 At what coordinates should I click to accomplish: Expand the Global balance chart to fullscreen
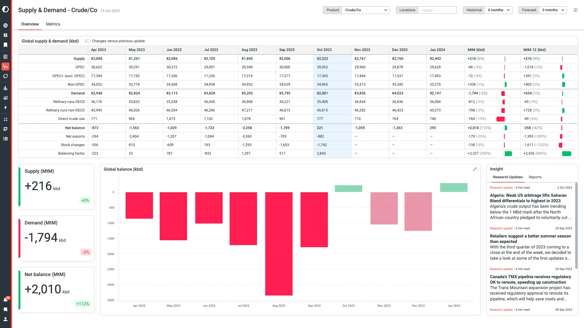tap(475, 169)
